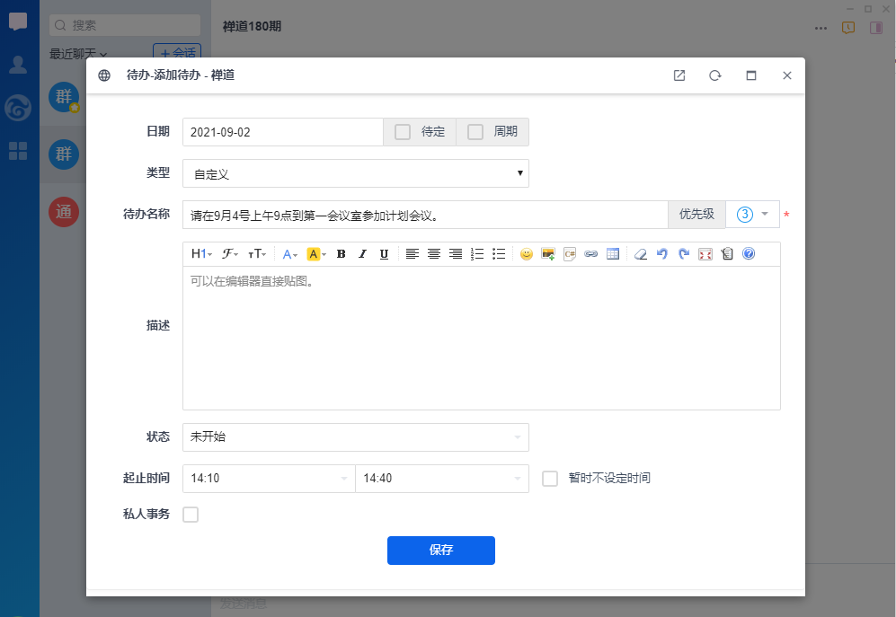
Task: Apply ordered numbered list formatting
Action: coord(477,254)
